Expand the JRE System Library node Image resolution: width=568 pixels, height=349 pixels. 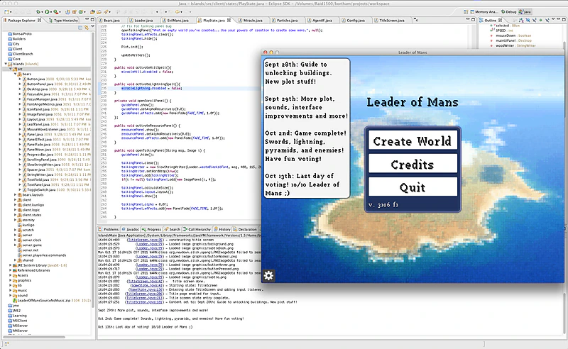[10, 265]
